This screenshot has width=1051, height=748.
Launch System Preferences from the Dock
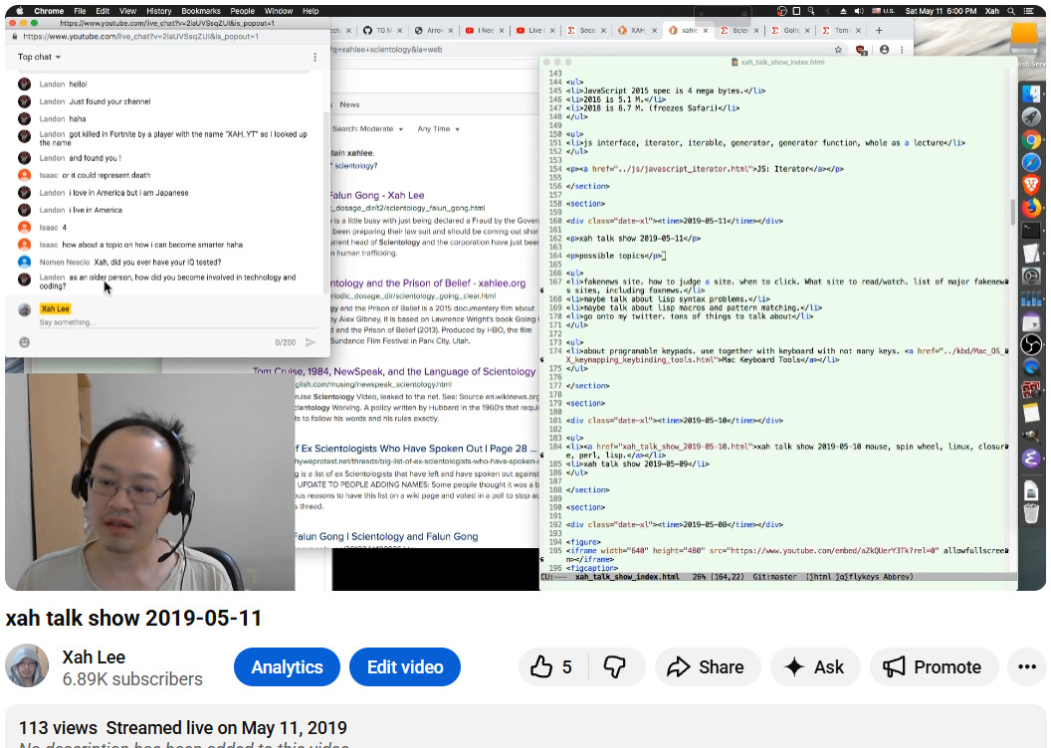pos(1033,276)
